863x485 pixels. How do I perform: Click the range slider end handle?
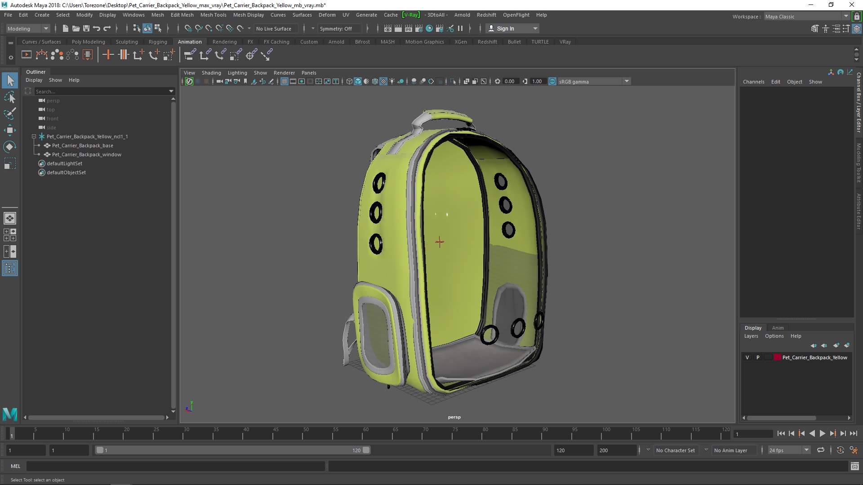click(366, 450)
